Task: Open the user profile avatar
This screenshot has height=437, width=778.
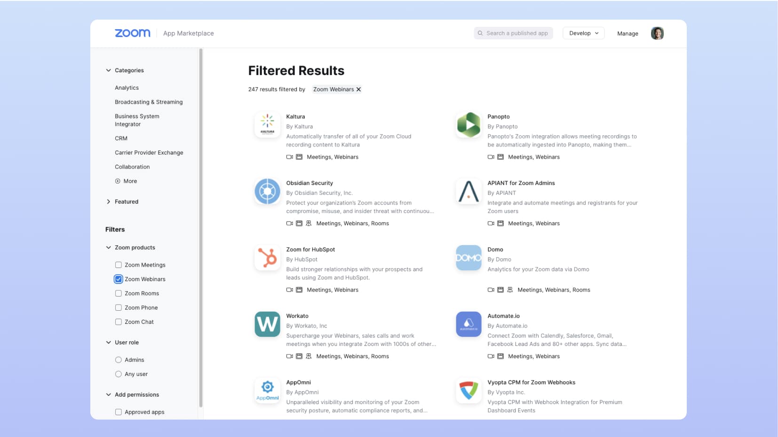Action: (657, 33)
